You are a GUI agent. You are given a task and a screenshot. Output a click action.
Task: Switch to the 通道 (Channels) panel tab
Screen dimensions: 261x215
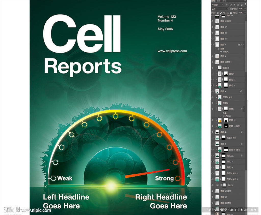tap(218, 1)
